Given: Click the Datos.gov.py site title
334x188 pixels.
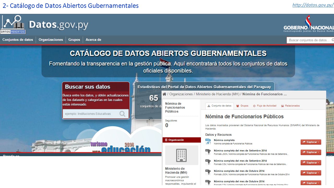Looking at the screenshot, I should (x=58, y=25).
